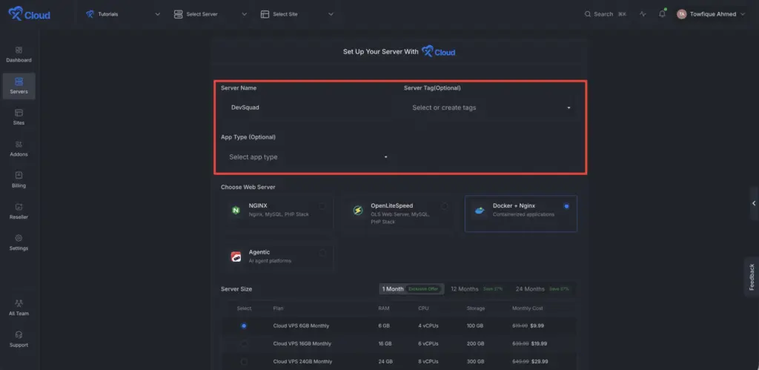
Task: Click the Towfique Ahmed username
Action: 713,14
